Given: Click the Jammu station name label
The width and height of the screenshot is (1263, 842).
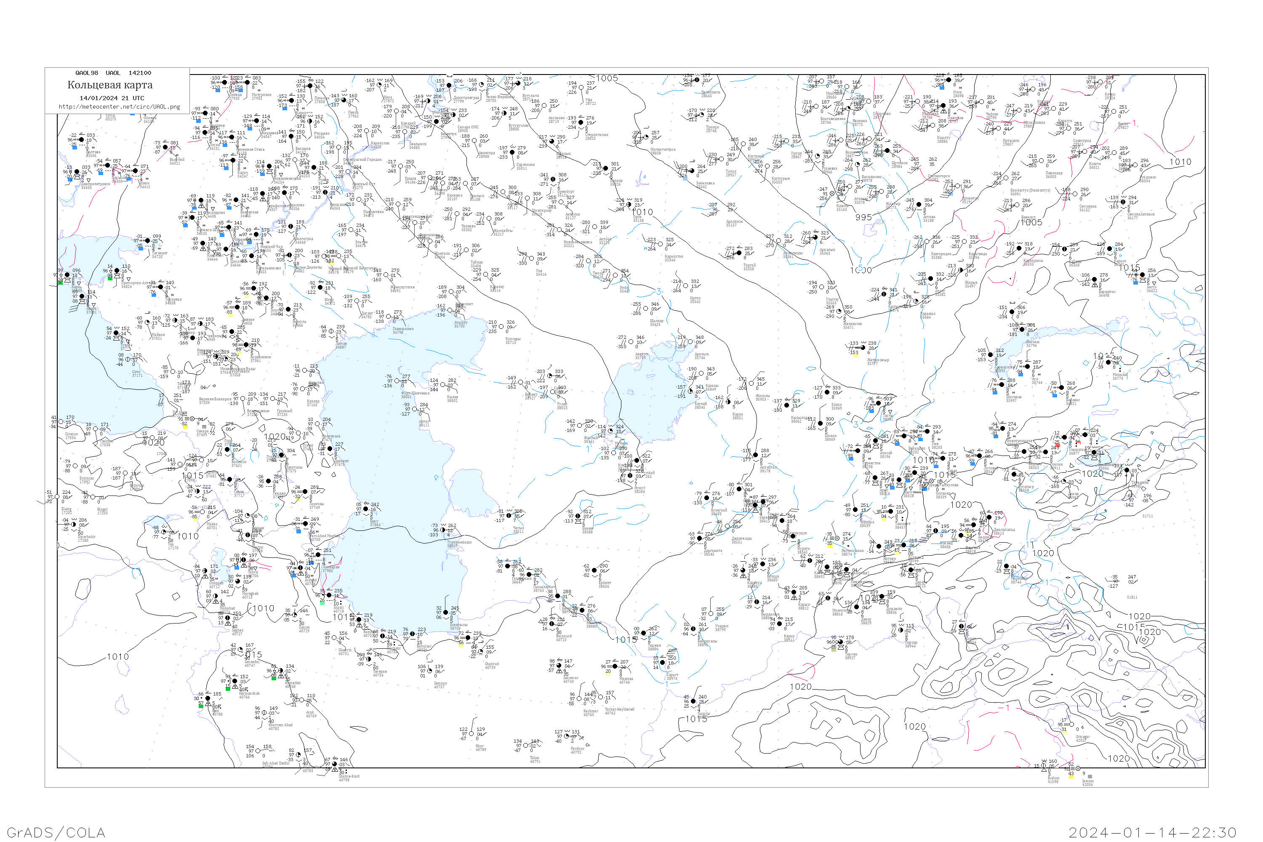Looking at the screenshot, I should click(1087, 781).
